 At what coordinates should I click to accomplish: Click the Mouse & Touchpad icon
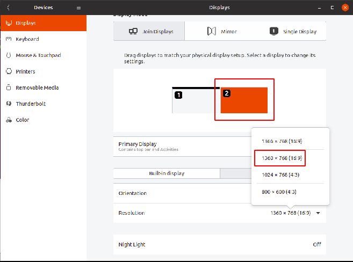[x=9, y=55]
